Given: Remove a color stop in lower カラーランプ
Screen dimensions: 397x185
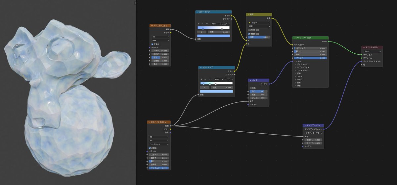Looking at the screenshot, I should click(205, 79).
